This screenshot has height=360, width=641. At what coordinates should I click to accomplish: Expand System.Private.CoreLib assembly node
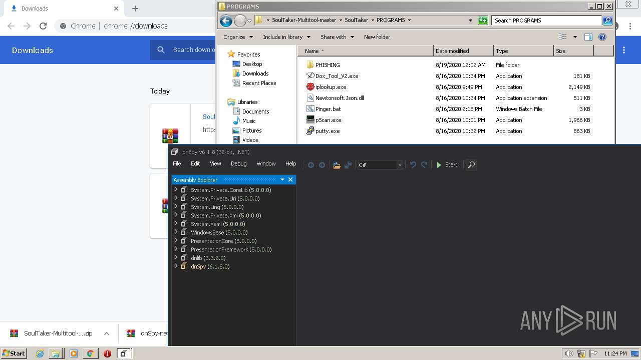176,190
